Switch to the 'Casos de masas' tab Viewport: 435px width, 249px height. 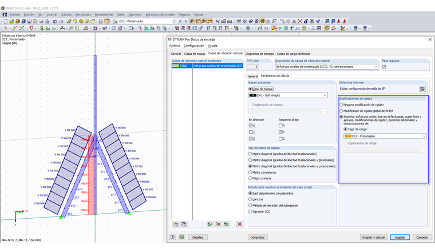click(195, 53)
